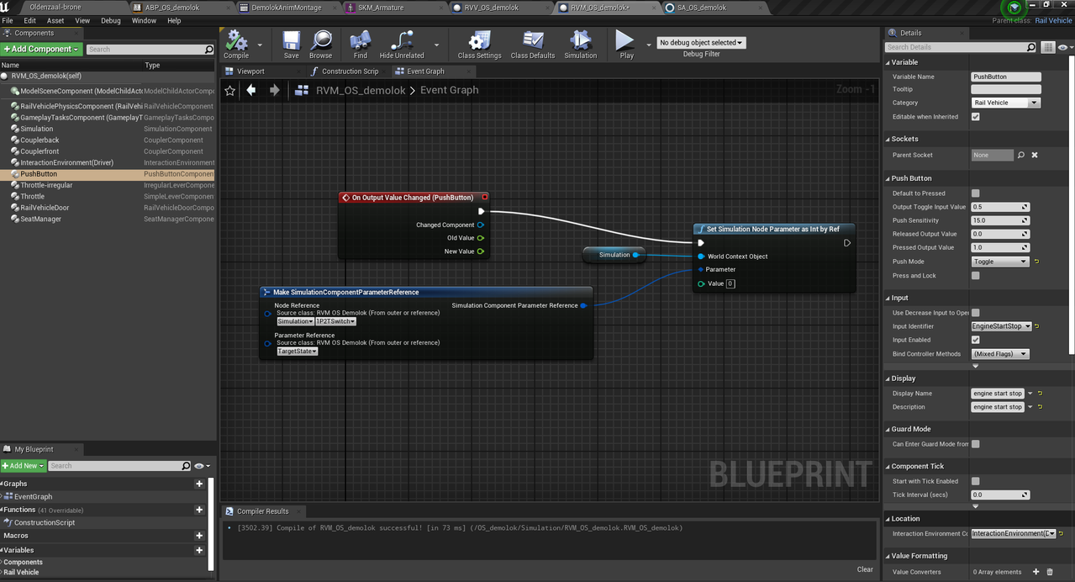
Task: Click the Compile toolbar icon
Action: pyautogui.click(x=236, y=42)
